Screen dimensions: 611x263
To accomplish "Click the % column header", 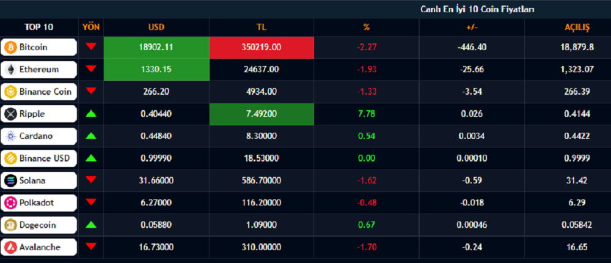I will pos(366,28).
